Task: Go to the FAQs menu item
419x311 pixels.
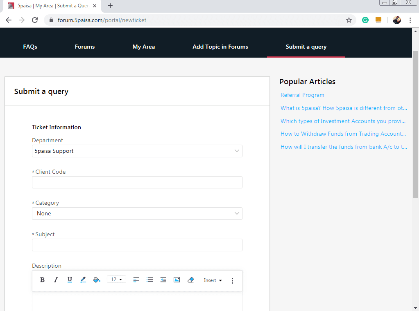Action: [x=30, y=47]
